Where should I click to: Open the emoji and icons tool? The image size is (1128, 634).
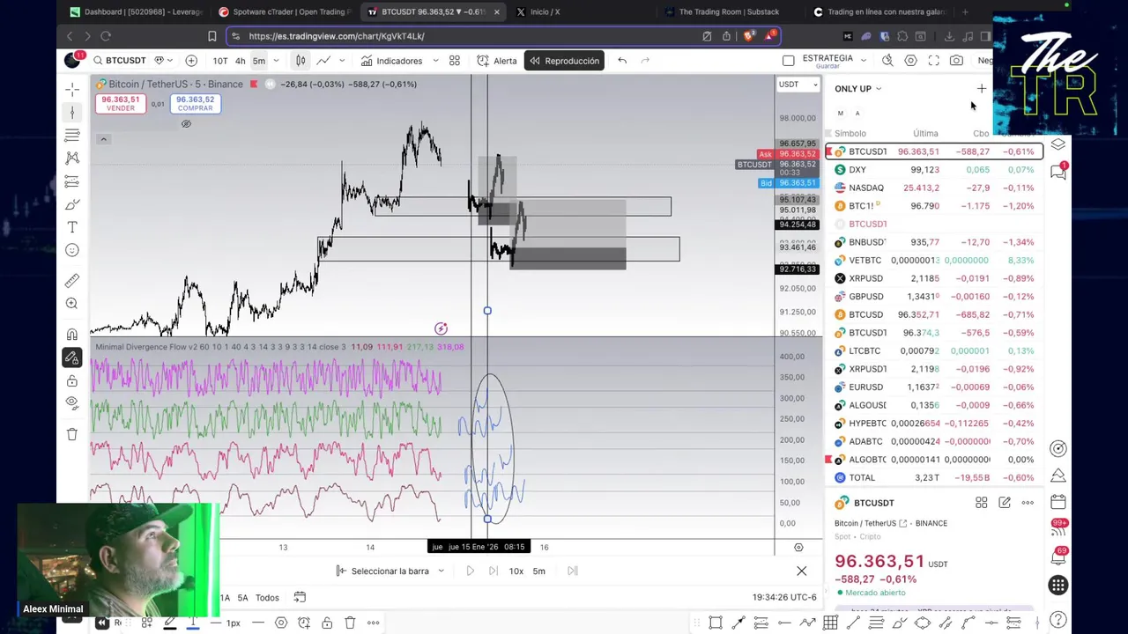(72, 250)
